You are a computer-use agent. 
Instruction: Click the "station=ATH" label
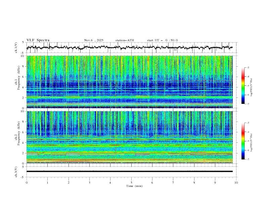coord(125,40)
